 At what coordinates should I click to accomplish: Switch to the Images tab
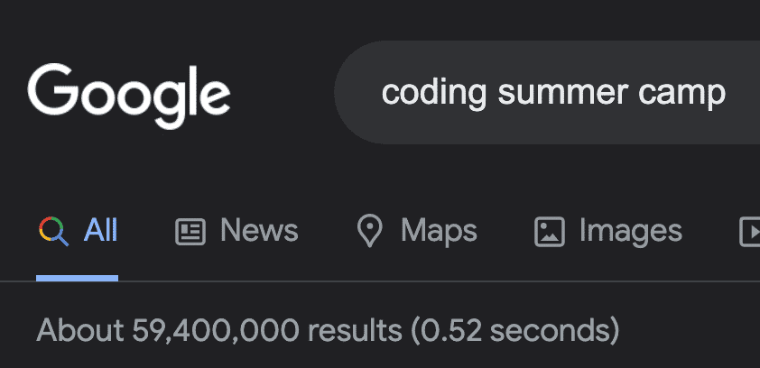(608, 231)
